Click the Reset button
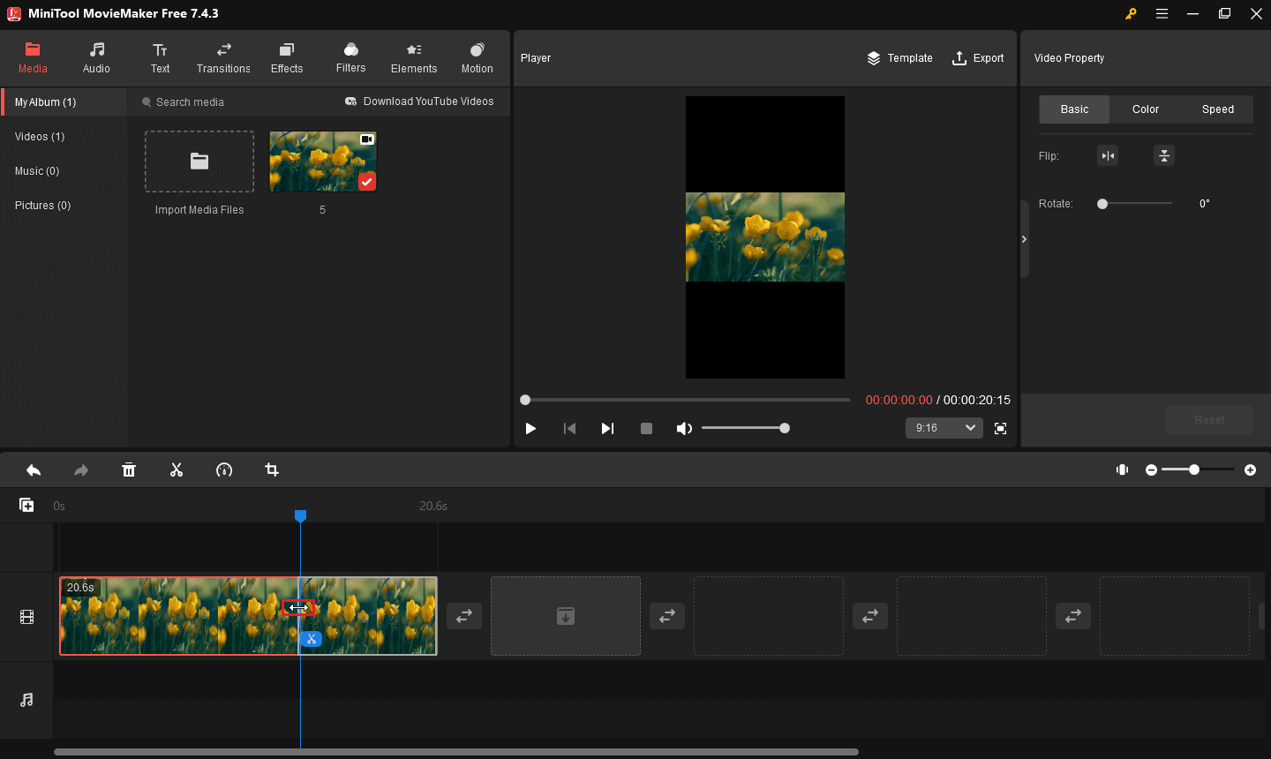The image size is (1271, 759). pos(1209,420)
